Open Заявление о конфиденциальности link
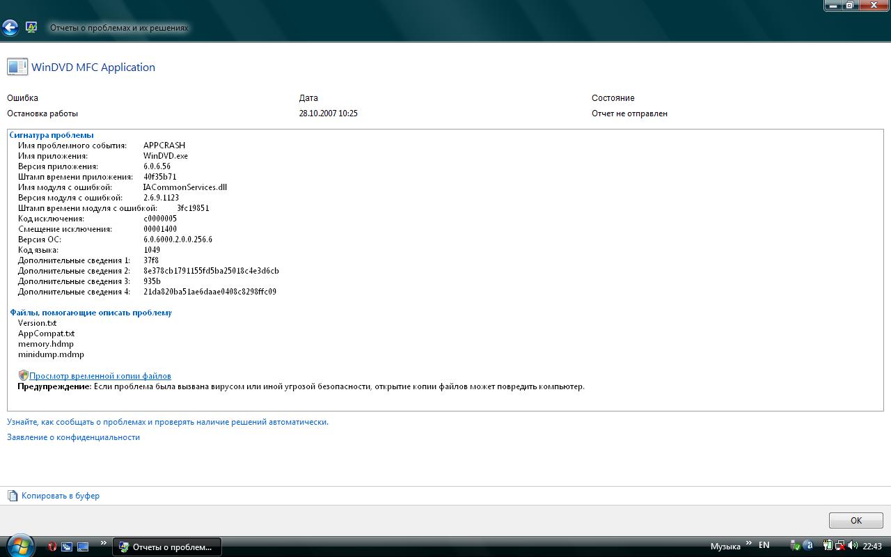891x557 pixels. click(x=73, y=437)
